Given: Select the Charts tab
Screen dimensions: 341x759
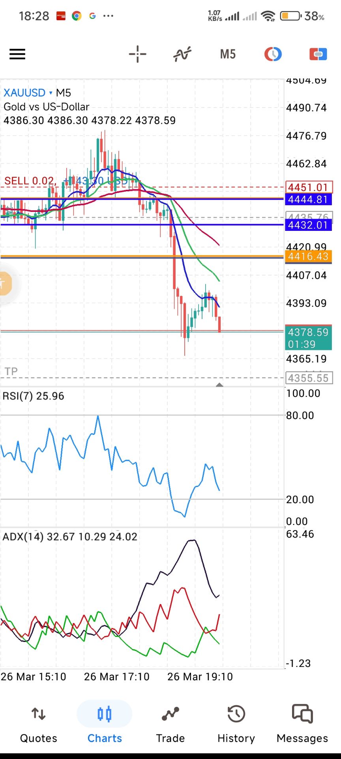Looking at the screenshot, I should point(105,723).
